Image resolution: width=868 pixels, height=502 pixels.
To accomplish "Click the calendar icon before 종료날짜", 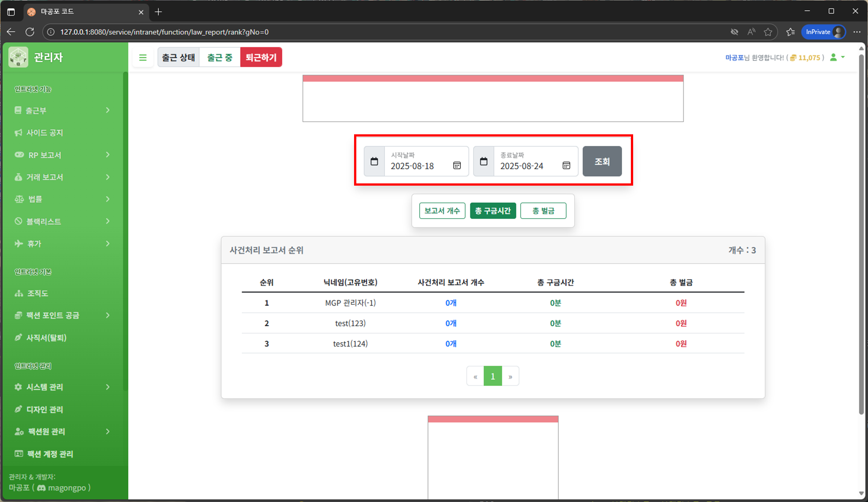I will click(x=484, y=161).
